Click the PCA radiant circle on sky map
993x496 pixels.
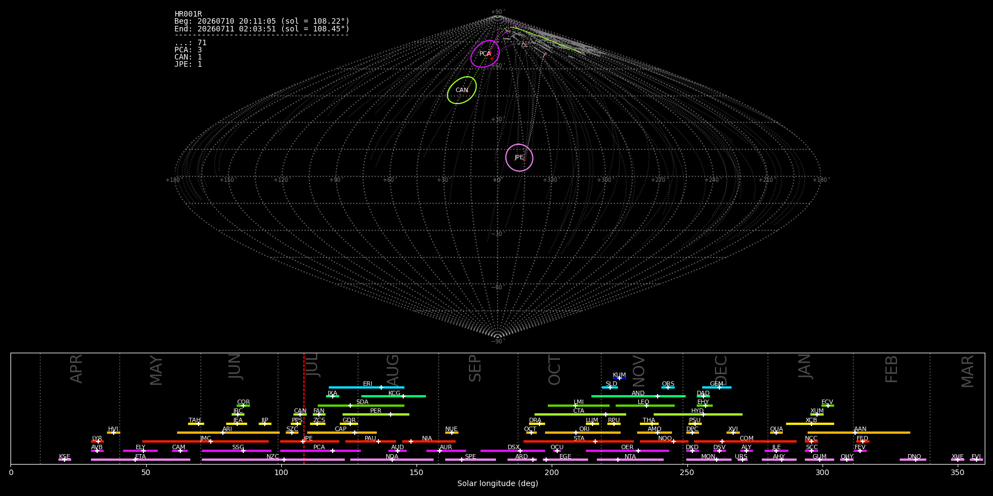pos(485,53)
